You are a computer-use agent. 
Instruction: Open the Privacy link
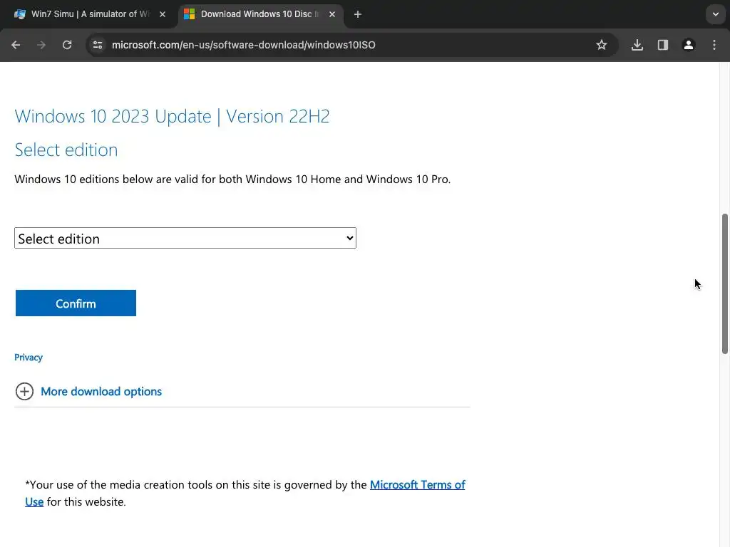tap(29, 358)
